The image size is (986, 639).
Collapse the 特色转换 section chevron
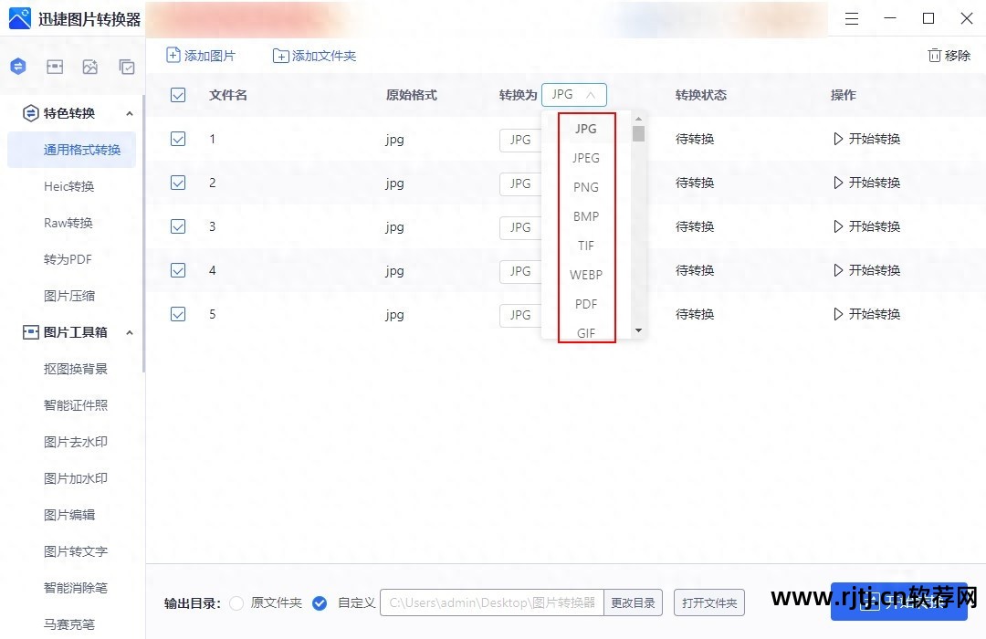pyautogui.click(x=129, y=113)
